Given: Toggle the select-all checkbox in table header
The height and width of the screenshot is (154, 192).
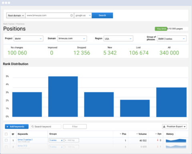Looking at the screenshot, I should click(x=6, y=134).
